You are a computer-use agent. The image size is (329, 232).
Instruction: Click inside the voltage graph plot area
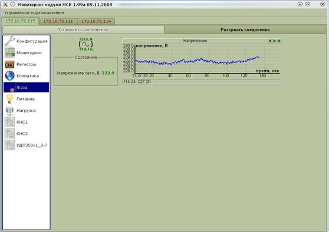(207, 59)
